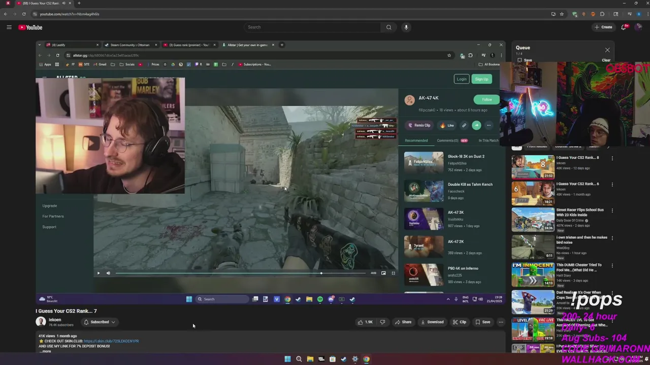Open a new Chrome tab
Viewport: 650px width, 365px height.
point(79,4)
